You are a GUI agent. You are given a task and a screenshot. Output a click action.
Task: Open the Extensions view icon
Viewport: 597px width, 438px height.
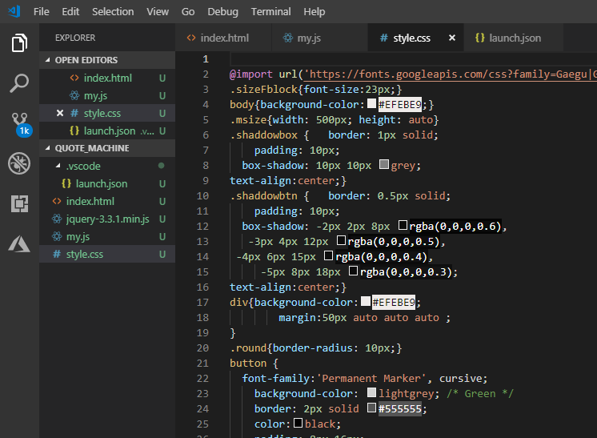pos(19,203)
